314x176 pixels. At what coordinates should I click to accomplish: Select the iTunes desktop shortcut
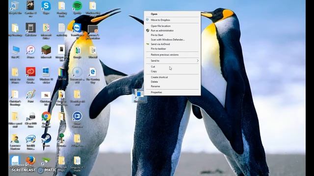[30, 50]
